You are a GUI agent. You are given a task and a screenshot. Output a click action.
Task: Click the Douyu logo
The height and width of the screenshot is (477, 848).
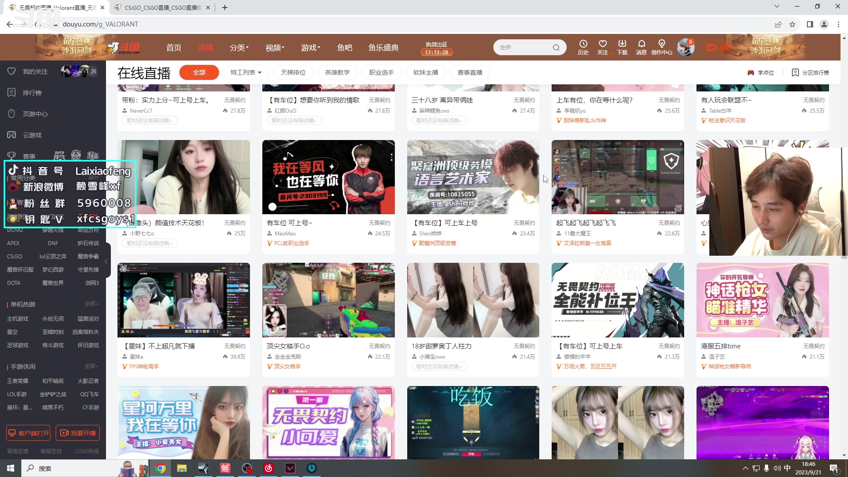(x=124, y=47)
